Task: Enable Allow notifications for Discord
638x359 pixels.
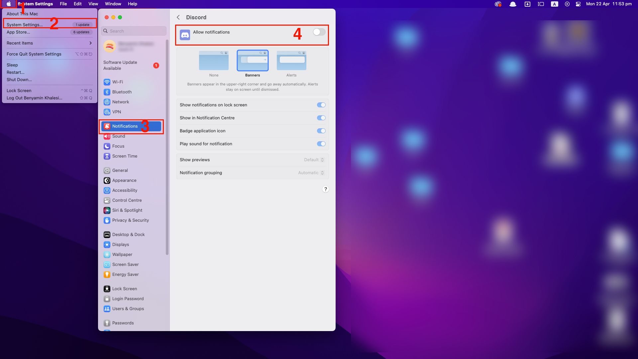Action: tap(319, 32)
